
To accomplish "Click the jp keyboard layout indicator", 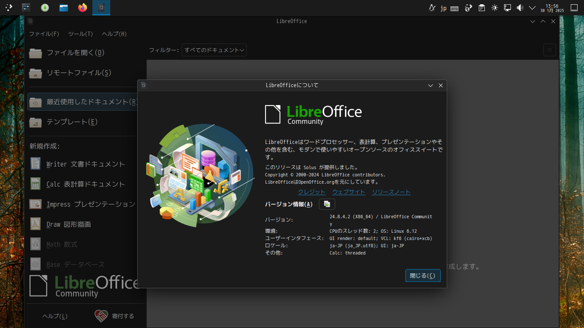I will pyautogui.click(x=443, y=8).
